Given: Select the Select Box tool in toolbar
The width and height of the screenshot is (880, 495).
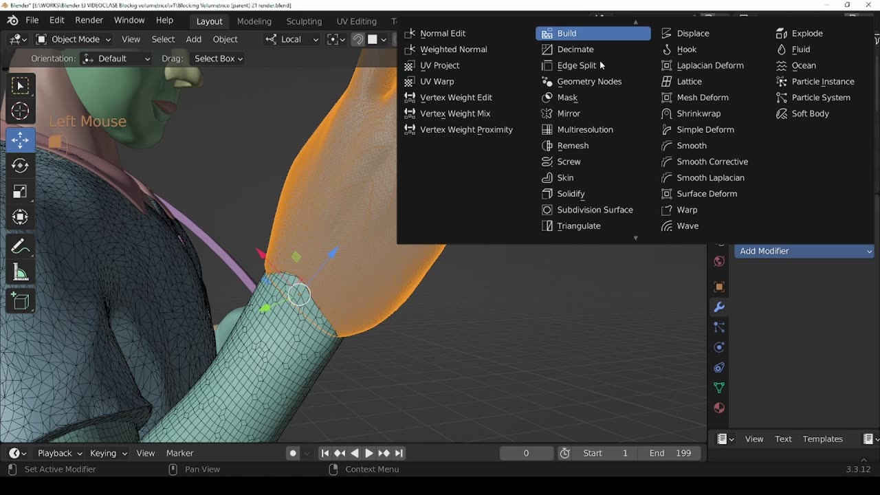Looking at the screenshot, I should click(20, 86).
